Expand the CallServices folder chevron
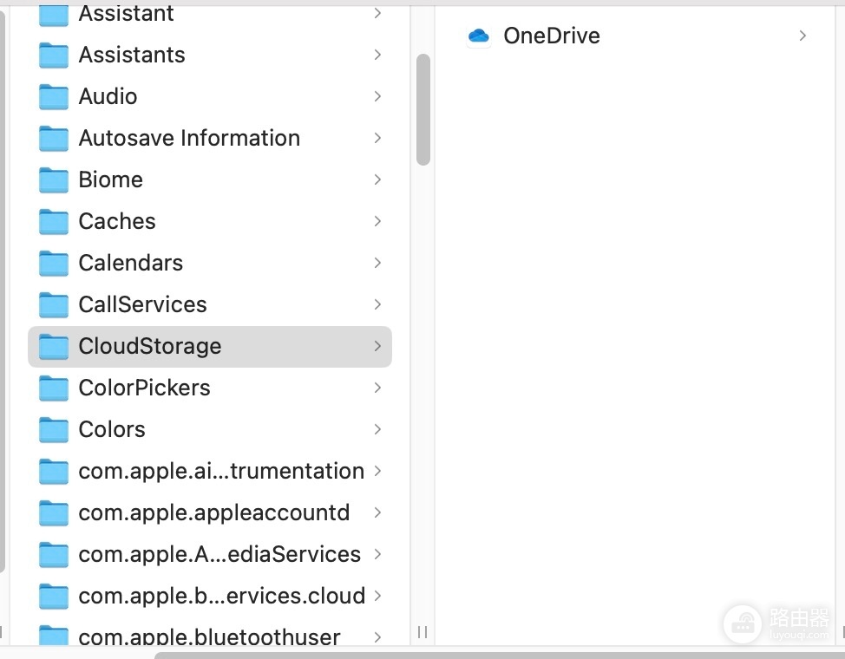This screenshot has height=659, width=845. 377,304
